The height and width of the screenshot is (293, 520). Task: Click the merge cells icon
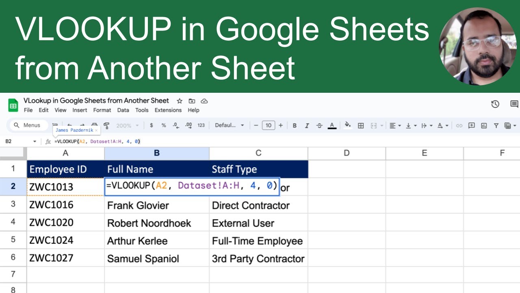coord(374,125)
